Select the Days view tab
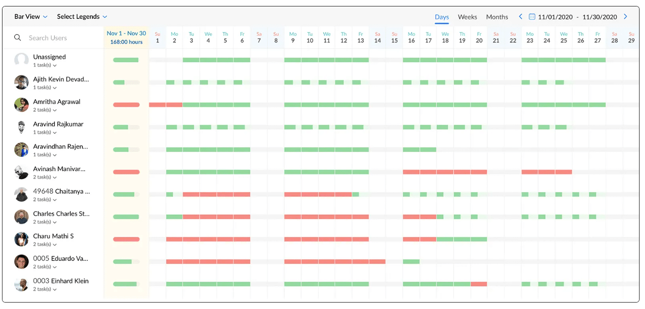 click(442, 17)
